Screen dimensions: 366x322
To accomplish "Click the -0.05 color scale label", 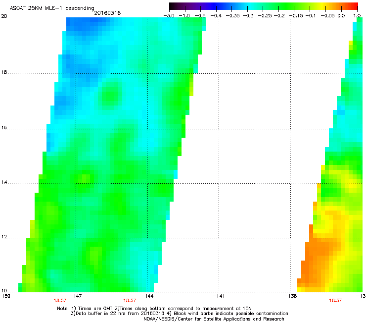I will 327,16.
